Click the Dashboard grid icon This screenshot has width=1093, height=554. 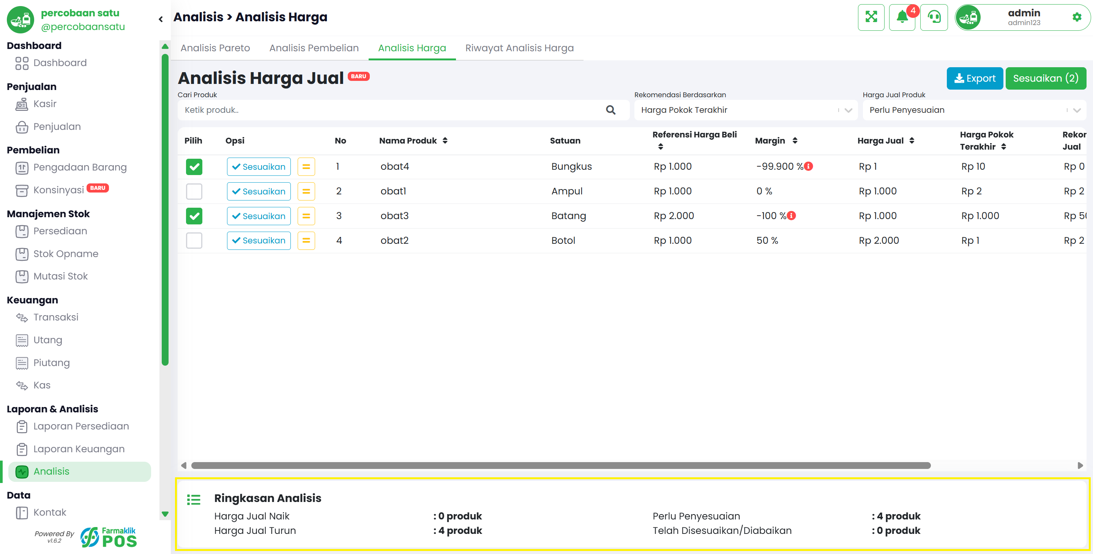[22, 63]
